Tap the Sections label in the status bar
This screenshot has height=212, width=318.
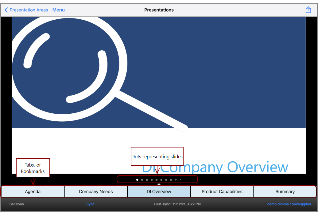(17, 204)
